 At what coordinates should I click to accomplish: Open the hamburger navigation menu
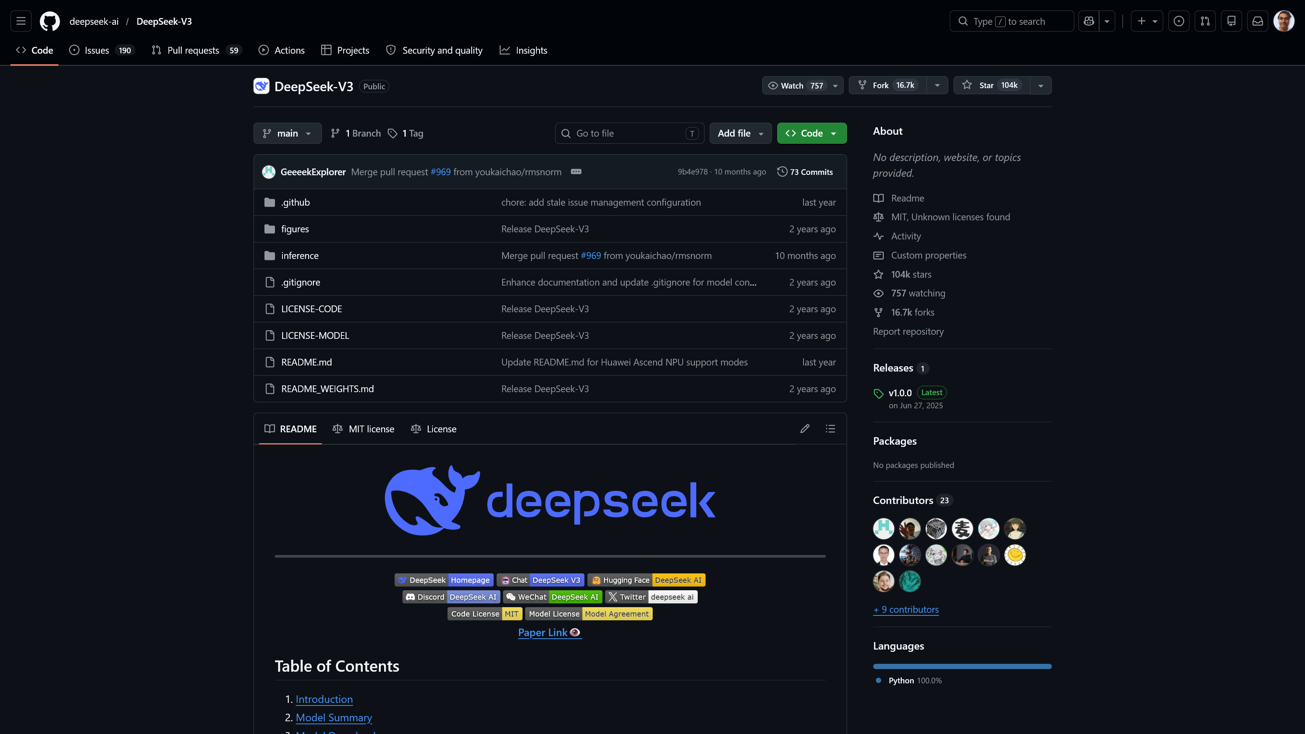click(21, 21)
